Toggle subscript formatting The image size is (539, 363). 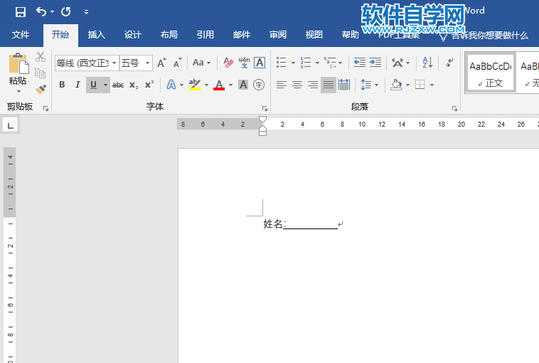pyautogui.click(x=134, y=85)
